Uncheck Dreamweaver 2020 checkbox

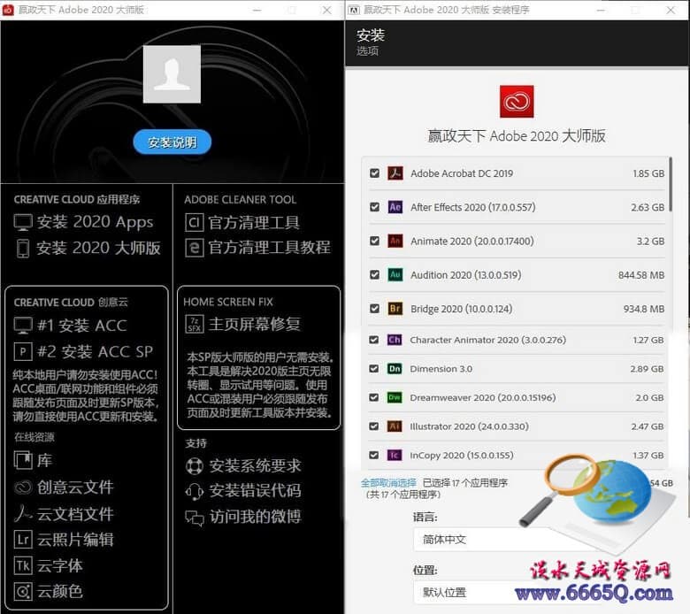point(374,397)
